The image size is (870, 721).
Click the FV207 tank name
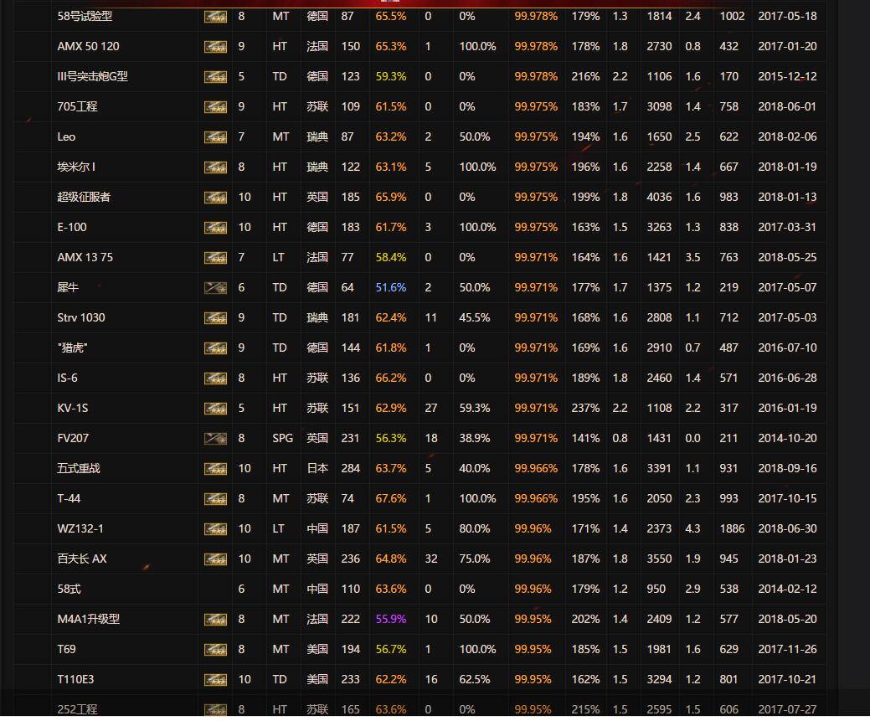[x=73, y=438]
